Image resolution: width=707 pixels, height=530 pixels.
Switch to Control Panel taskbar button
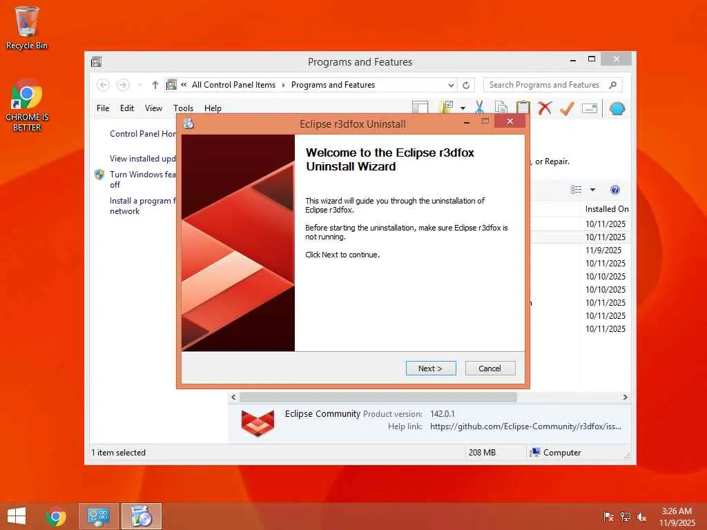(99, 516)
